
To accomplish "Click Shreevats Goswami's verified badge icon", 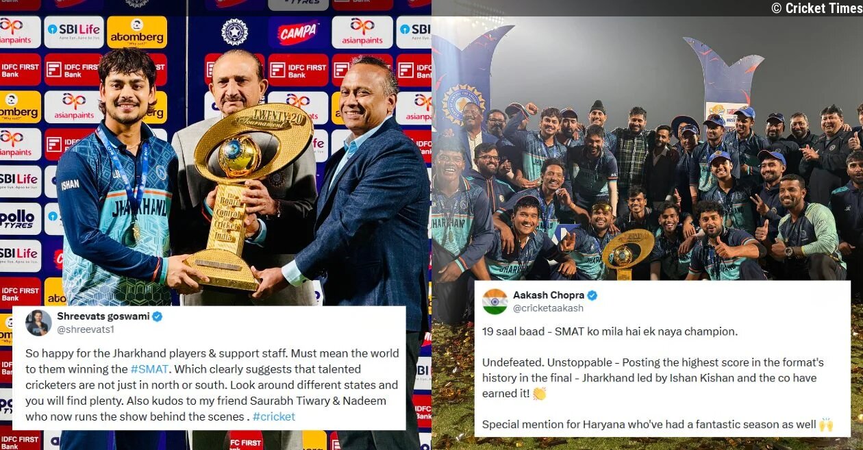I will tap(157, 316).
